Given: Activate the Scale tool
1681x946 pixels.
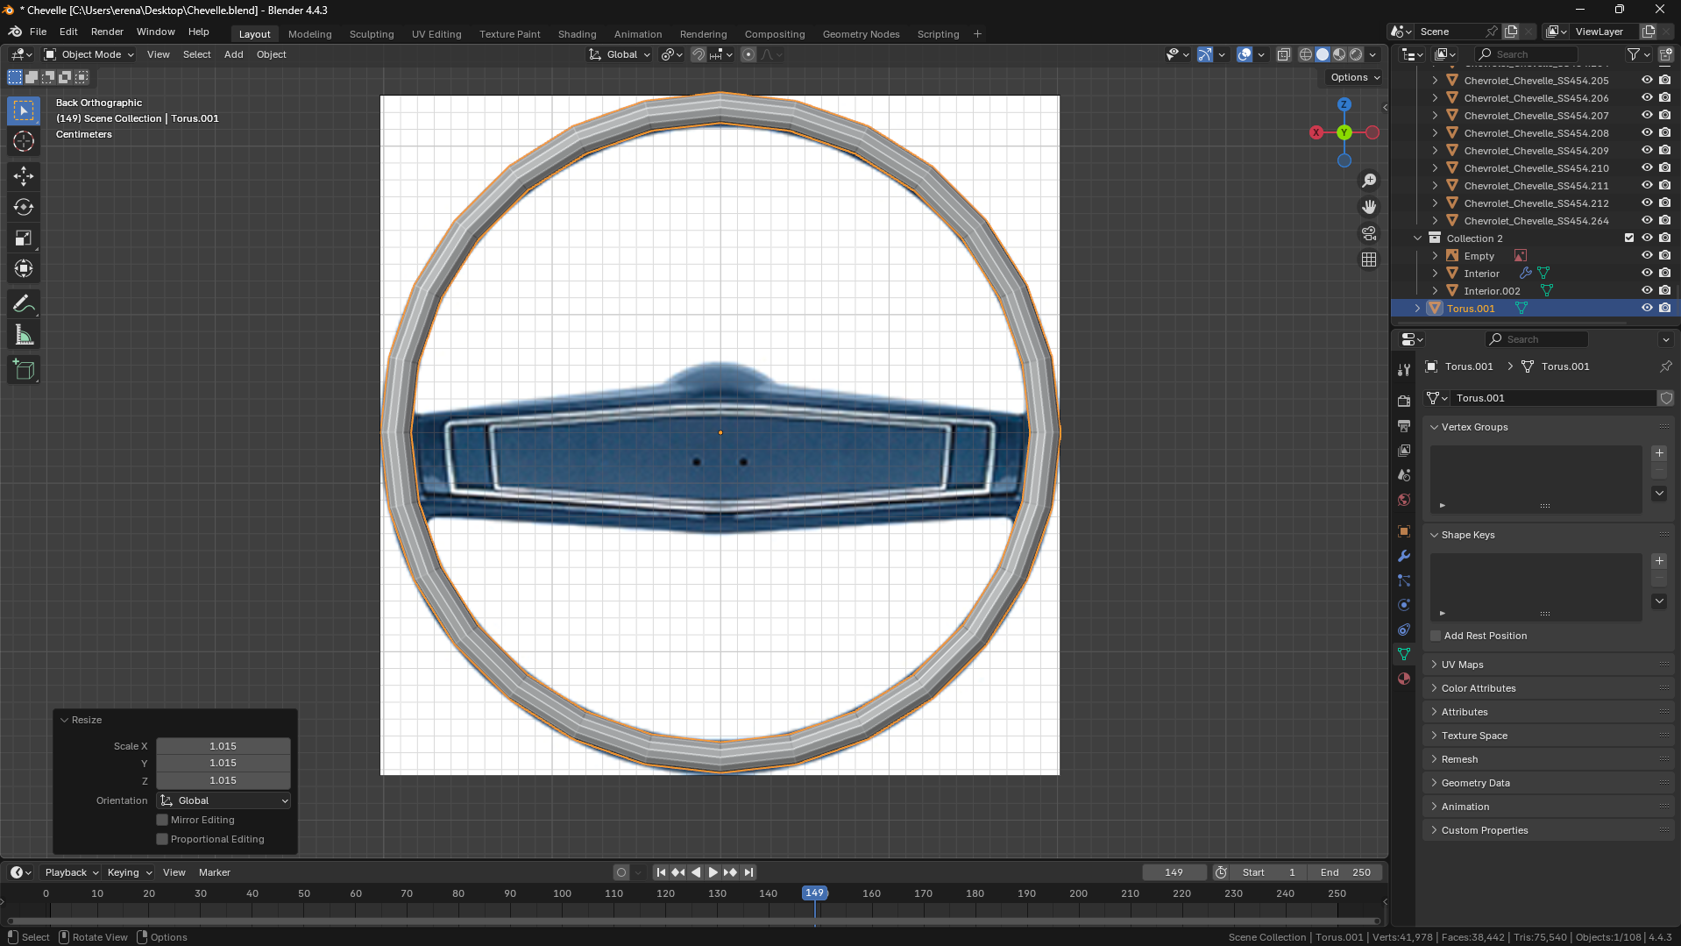Looking at the screenshot, I should pyautogui.click(x=24, y=238).
